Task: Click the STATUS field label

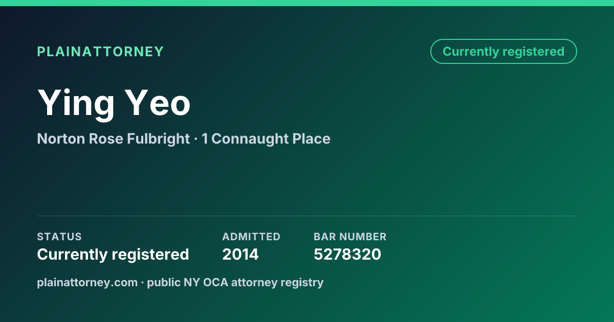Action: pyautogui.click(x=59, y=237)
